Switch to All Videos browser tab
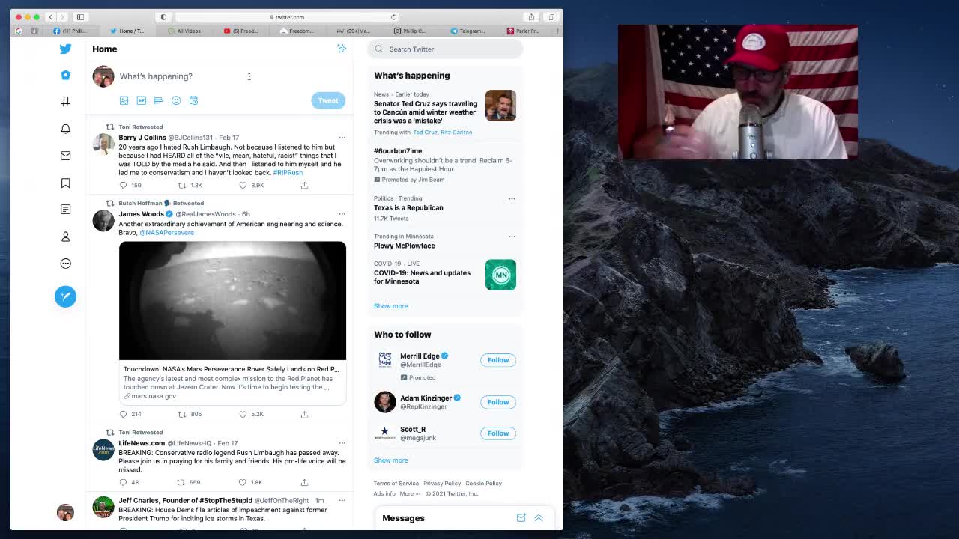Screen dimensions: 959x539 click(x=184, y=31)
